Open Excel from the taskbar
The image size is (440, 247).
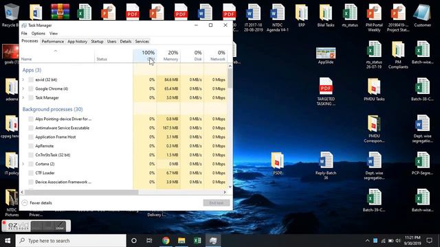tap(197, 241)
